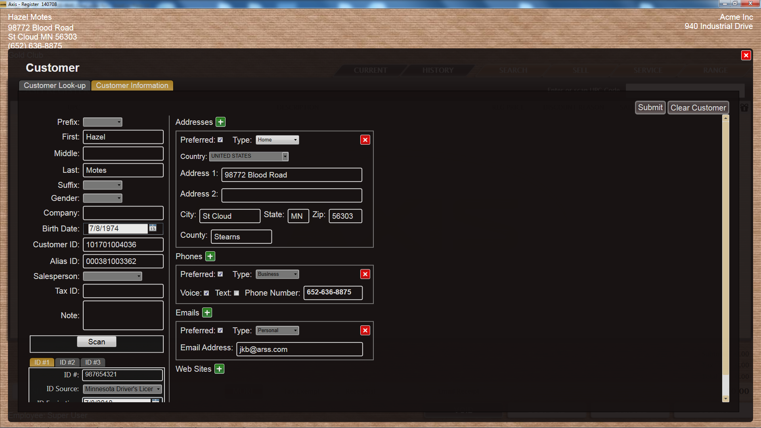Click the Tax ID field
The width and height of the screenshot is (761, 428).
[123, 291]
